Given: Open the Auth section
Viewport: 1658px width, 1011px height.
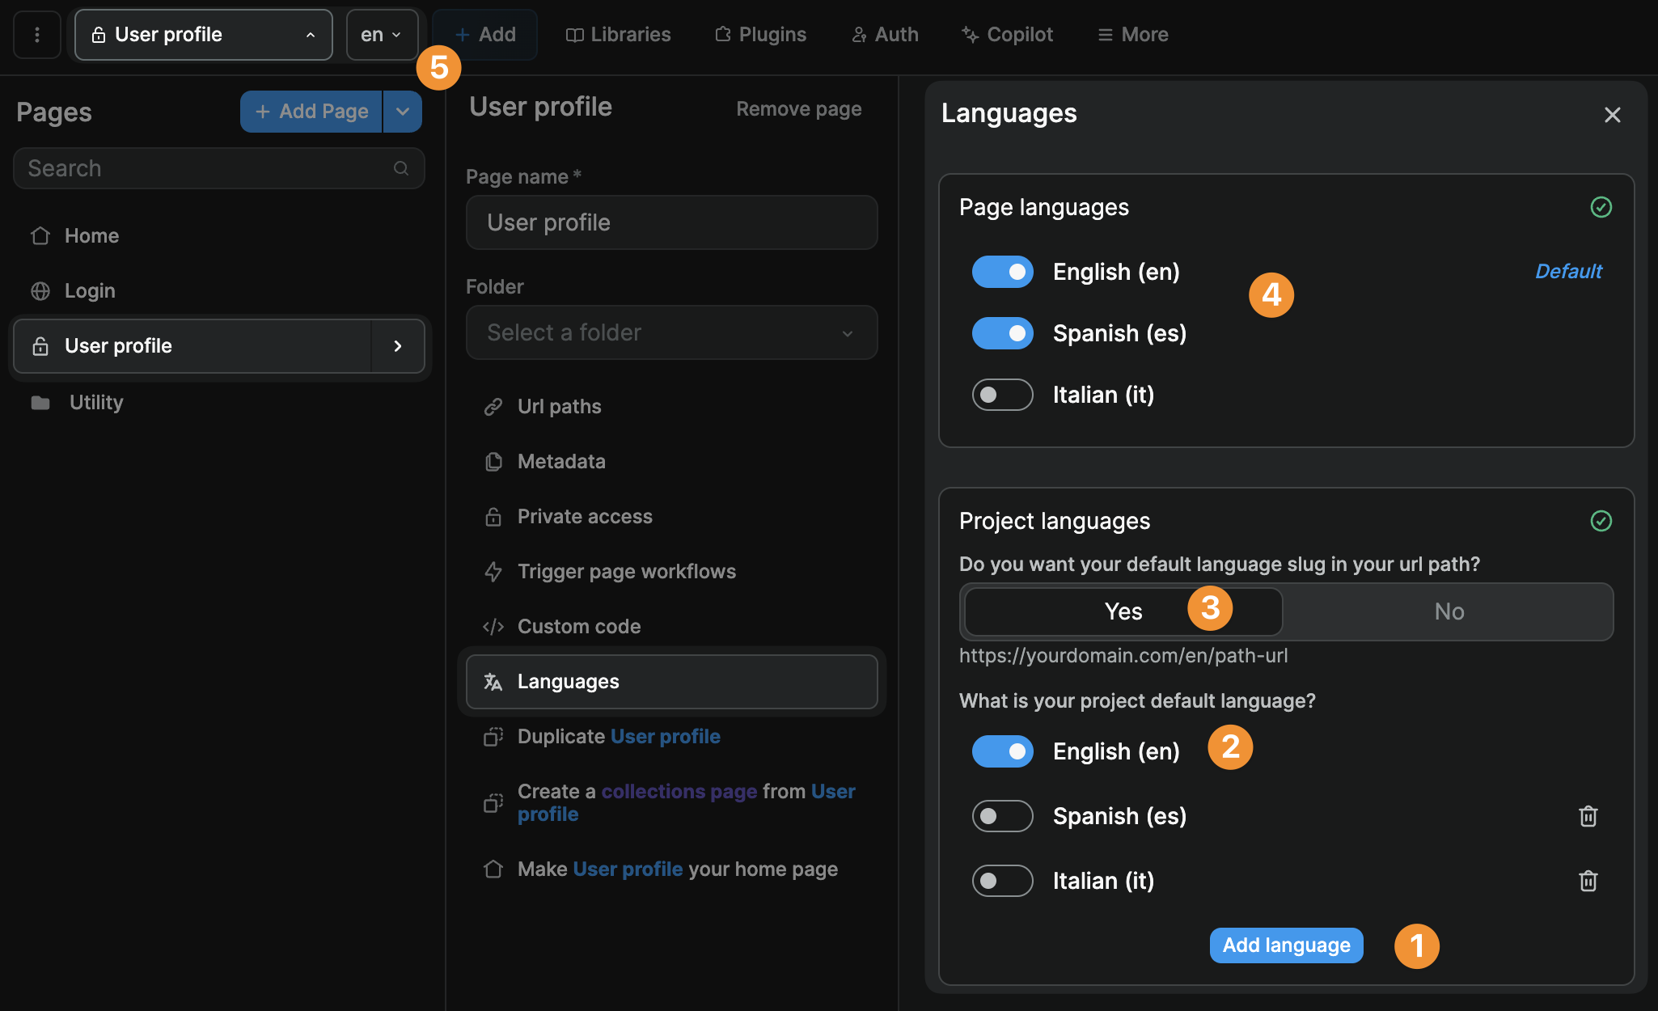Looking at the screenshot, I should coord(885,34).
